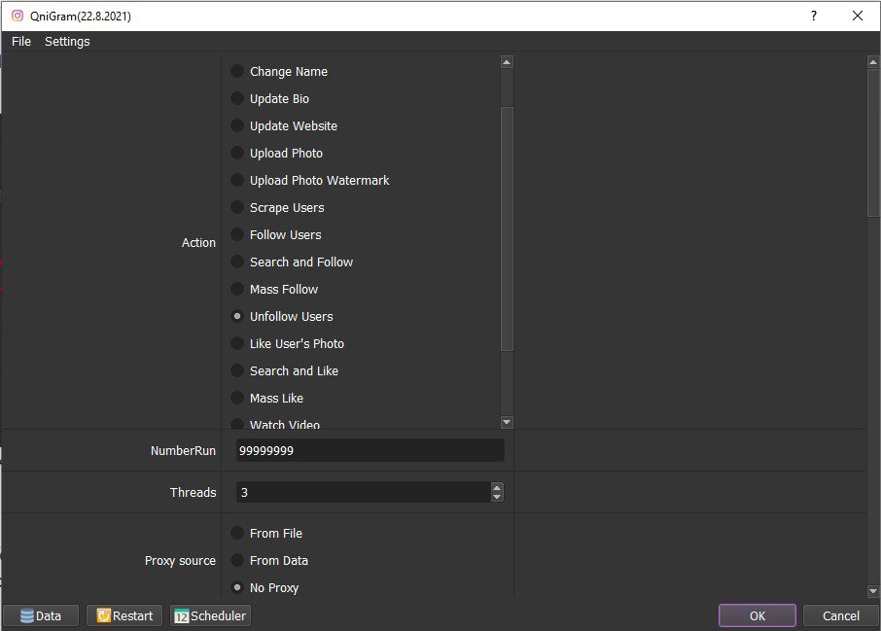Click the Threads label

point(193,493)
